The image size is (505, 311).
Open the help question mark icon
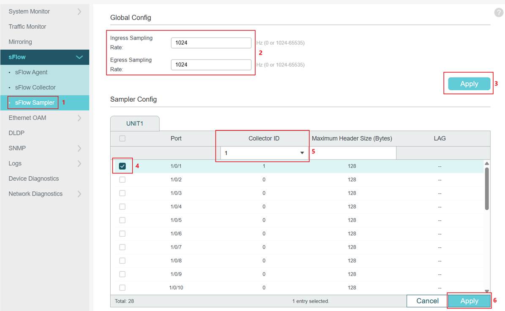click(x=499, y=13)
